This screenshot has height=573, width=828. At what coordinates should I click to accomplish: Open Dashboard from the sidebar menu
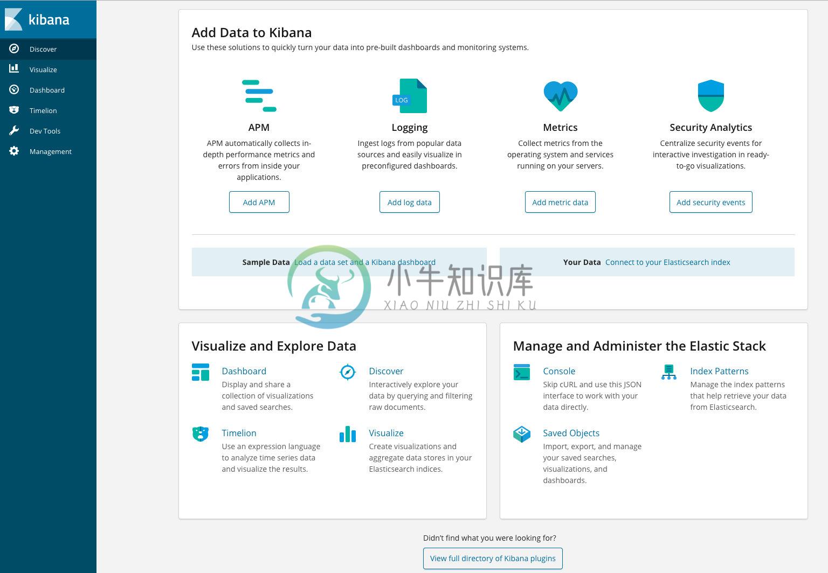tap(48, 90)
